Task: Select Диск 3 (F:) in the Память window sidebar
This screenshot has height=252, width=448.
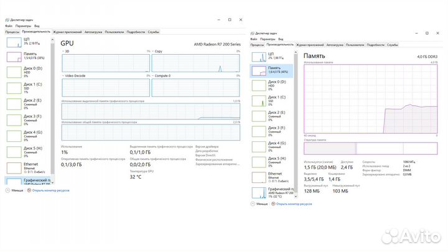Action: coord(274,130)
